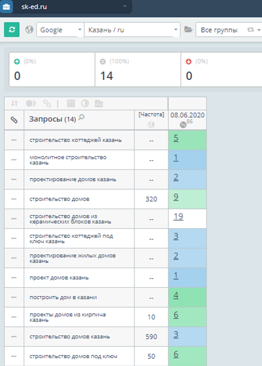Click frequency value 590
Image resolution: width=262 pixels, height=366 pixels.
[x=151, y=337]
